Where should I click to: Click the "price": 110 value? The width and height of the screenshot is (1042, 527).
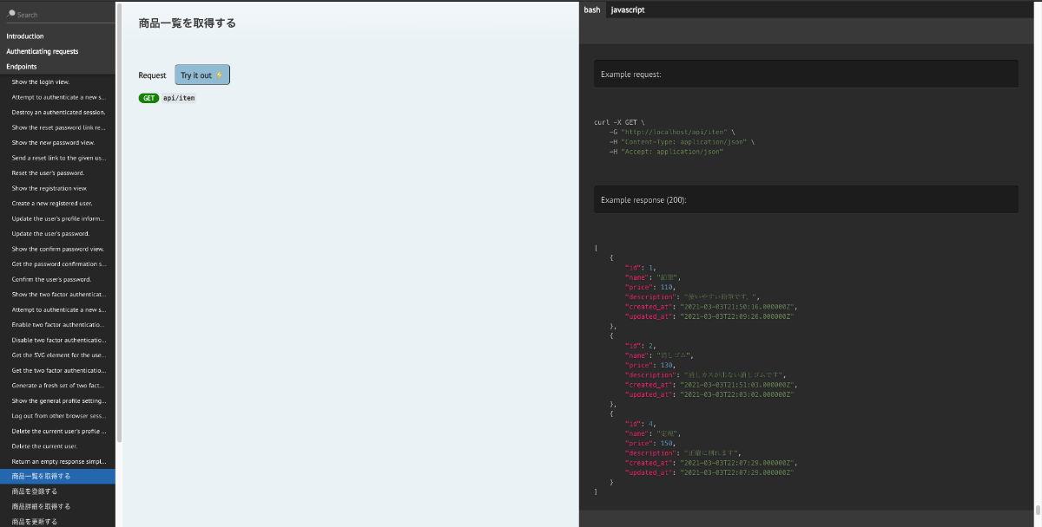(669, 287)
